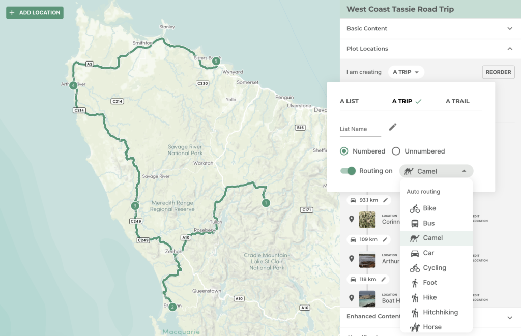
Task: Select the Numbered radio button
Action: [x=344, y=151]
